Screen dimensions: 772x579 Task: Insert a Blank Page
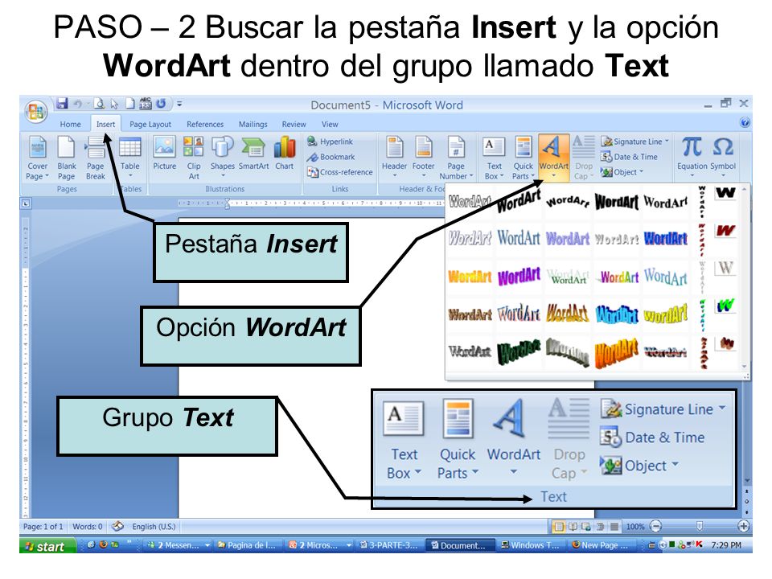coord(67,158)
